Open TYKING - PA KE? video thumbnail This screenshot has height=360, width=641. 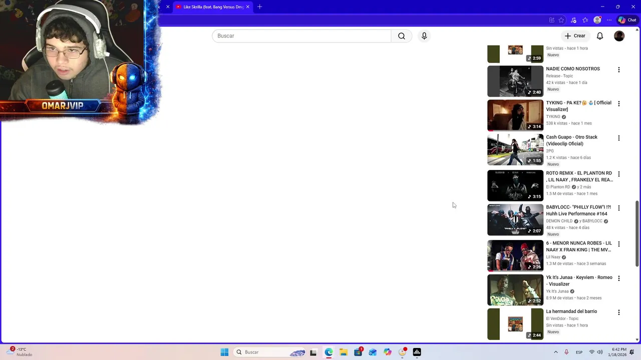click(x=515, y=115)
